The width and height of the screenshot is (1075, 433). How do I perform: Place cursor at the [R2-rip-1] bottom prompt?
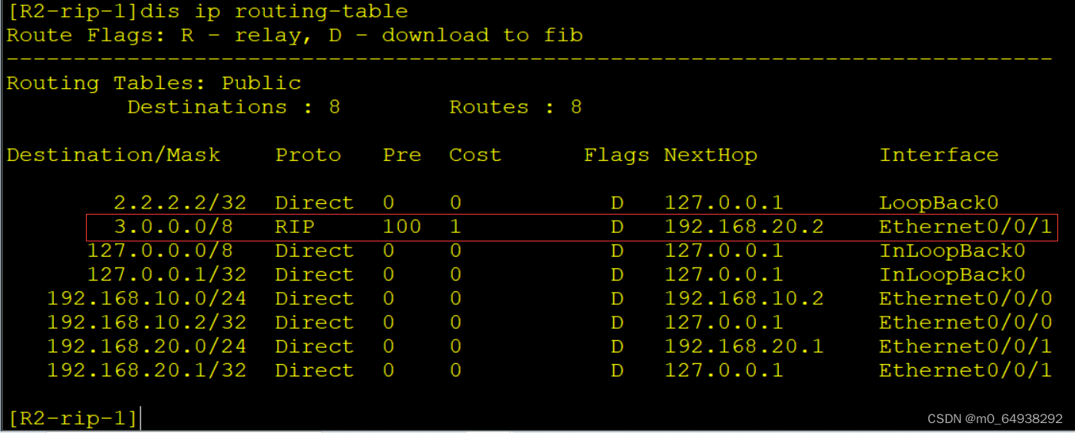tap(74, 418)
